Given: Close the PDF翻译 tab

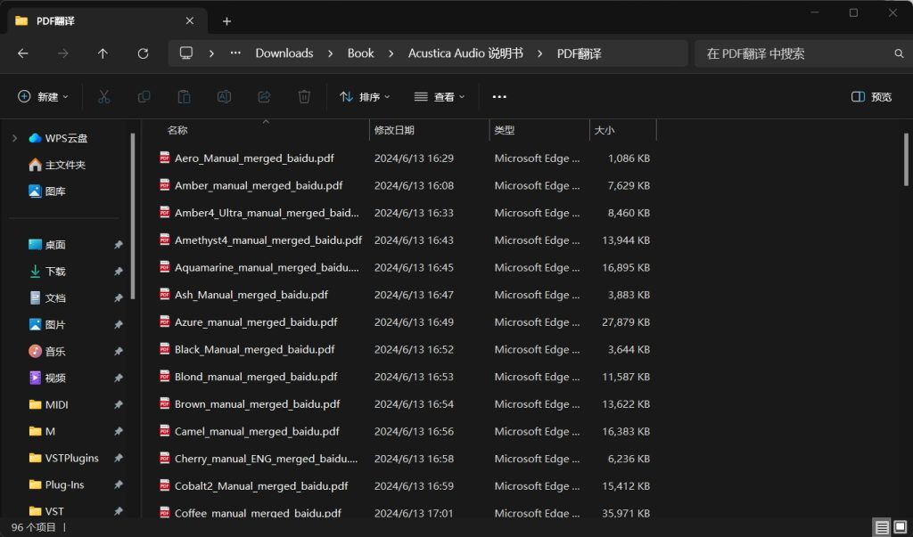Looking at the screenshot, I should pos(189,21).
